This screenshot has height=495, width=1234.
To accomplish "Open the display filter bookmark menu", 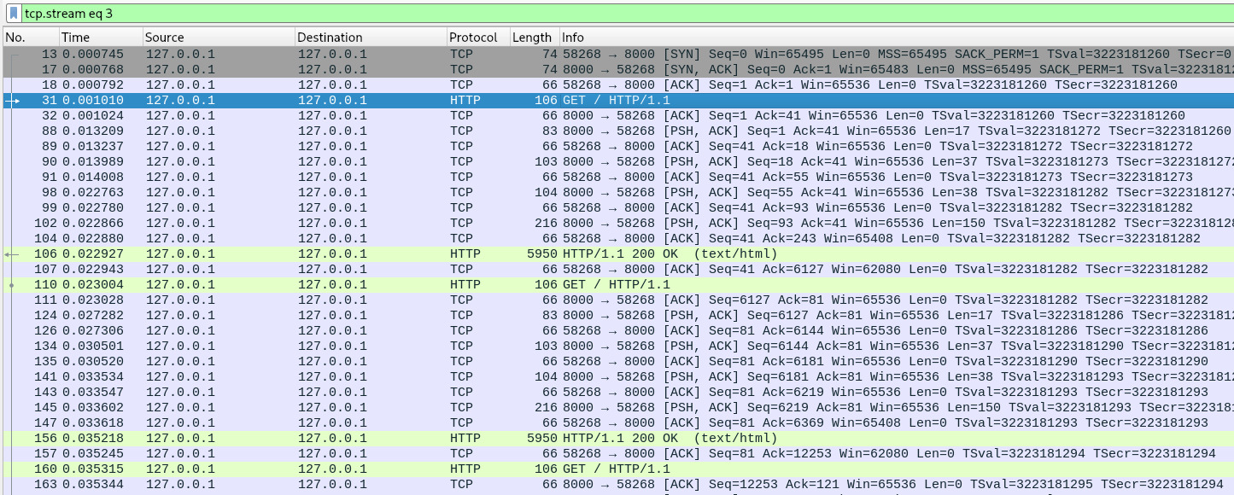I will click(12, 14).
